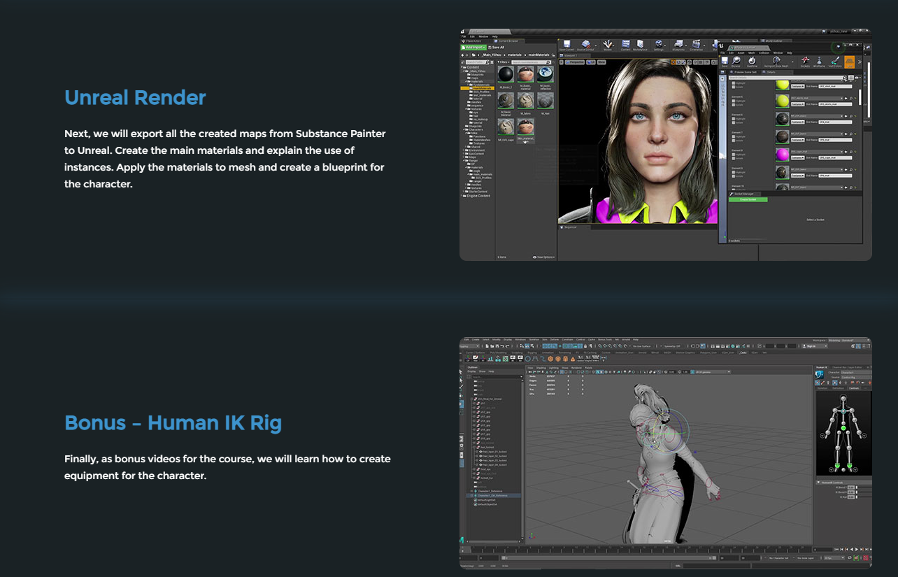Screen dimensions: 898x577
Task: Enable Wireframe view in the mesh editor toolbar
Action: [x=819, y=62]
